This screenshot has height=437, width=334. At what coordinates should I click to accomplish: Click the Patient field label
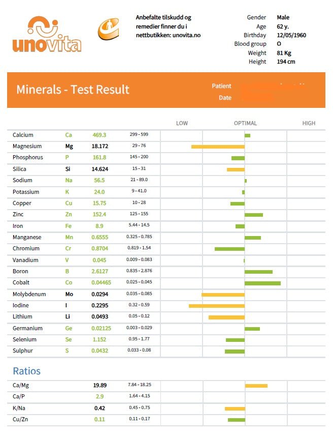(221, 86)
